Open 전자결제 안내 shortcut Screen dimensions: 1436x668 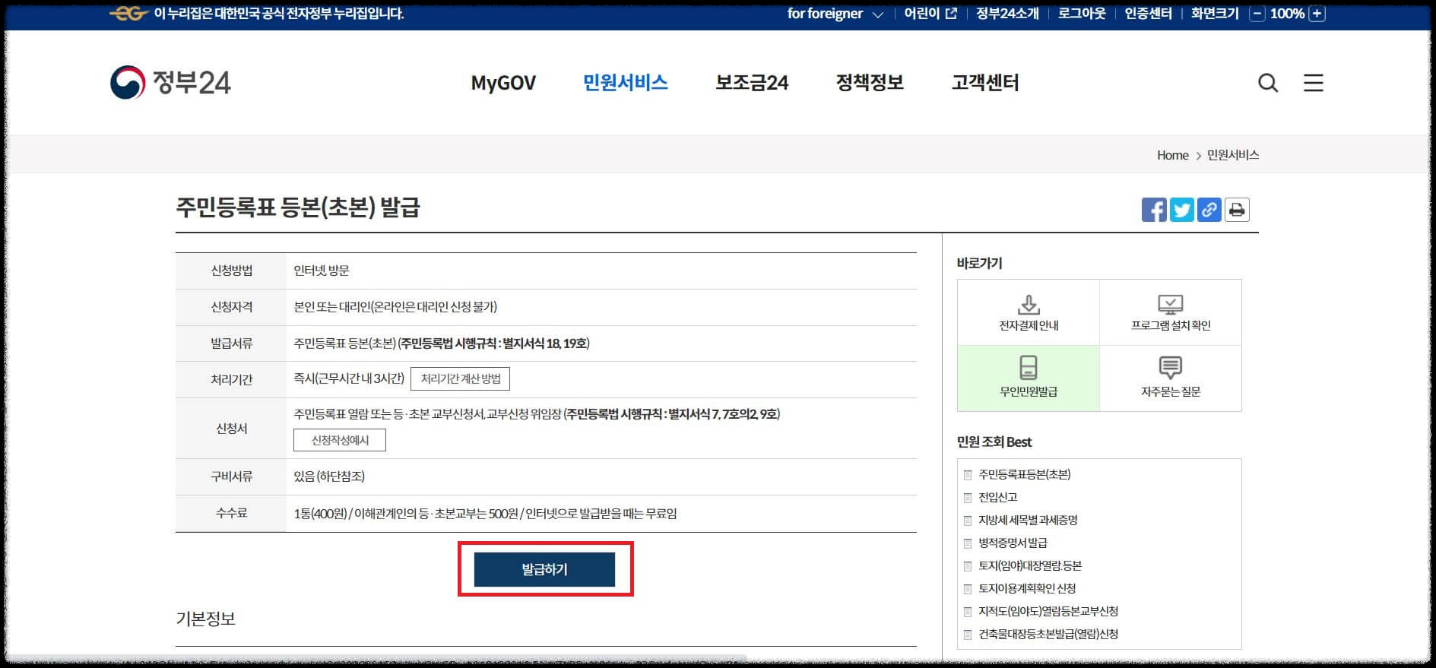point(1029,312)
